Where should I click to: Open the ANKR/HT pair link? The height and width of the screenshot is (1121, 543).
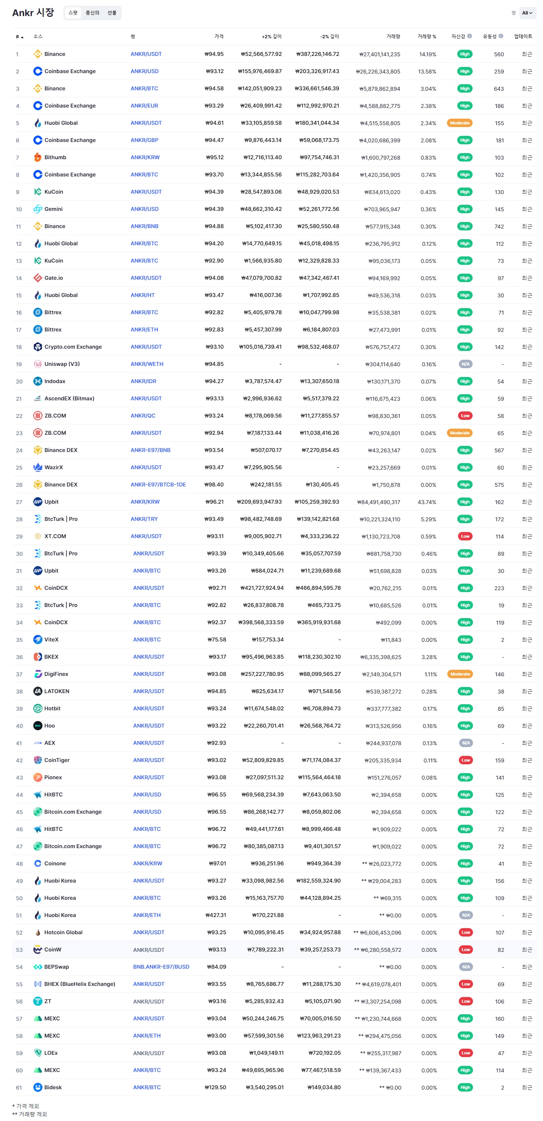pyautogui.click(x=143, y=295)
